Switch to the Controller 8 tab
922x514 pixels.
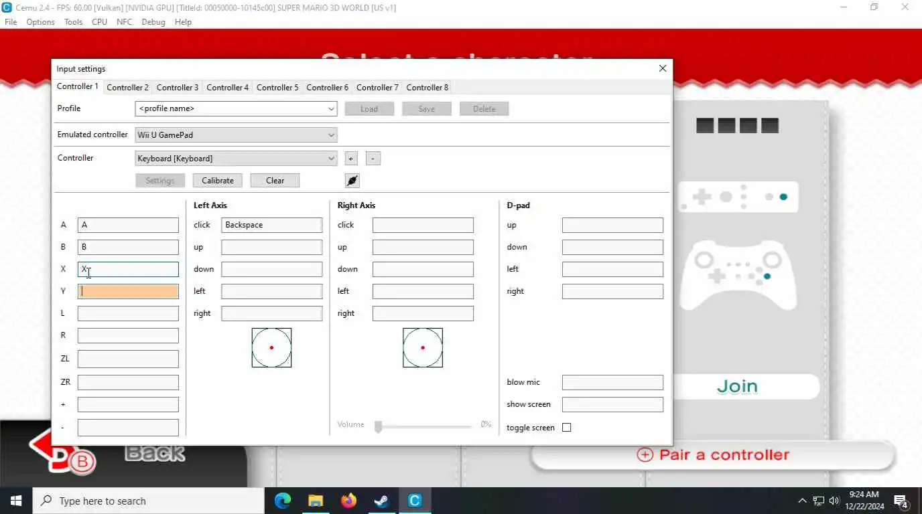pos(427,87)
